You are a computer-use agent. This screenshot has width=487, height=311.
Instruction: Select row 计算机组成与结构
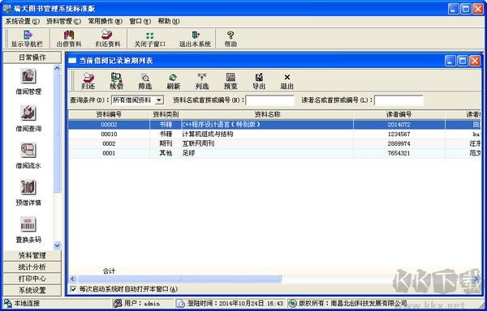pos(274,134)
